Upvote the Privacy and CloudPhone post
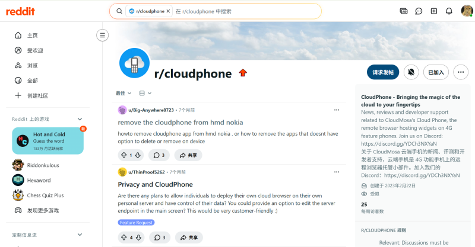Viewport: 475px width, 247px height. tap(124, 238)
